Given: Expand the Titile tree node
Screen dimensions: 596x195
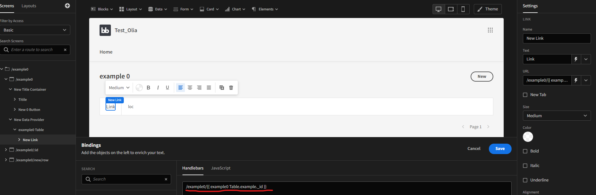Looking at the screenshot, I should [15, 100].
